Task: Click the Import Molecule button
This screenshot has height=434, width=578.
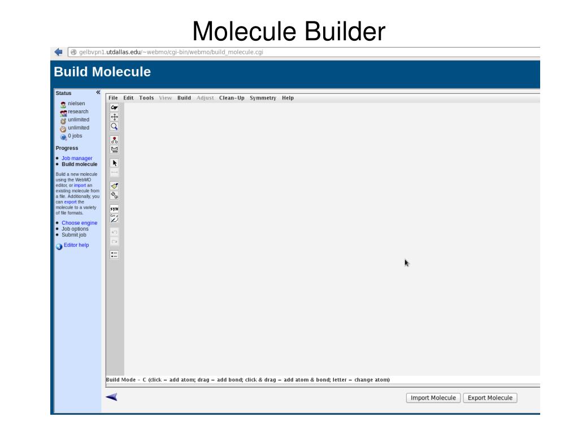Action: pos(433,398)
